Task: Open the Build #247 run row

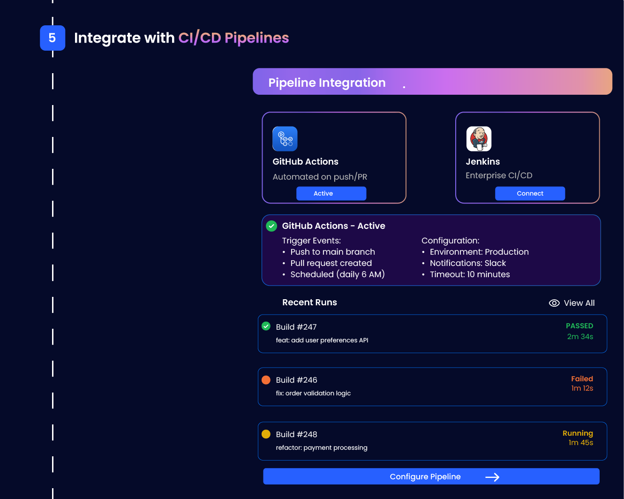Action: (432, 333)
